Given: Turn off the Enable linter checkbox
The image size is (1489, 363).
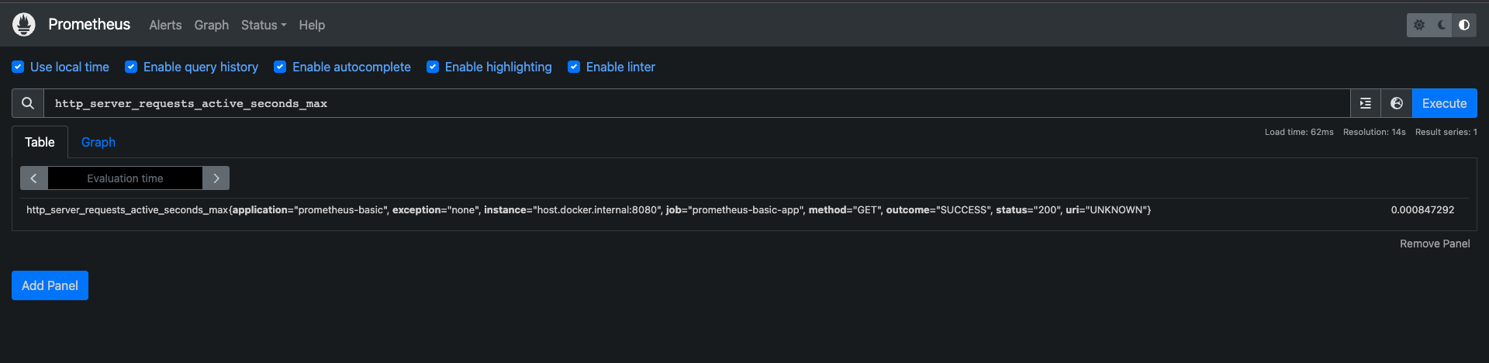Looking at the screenshot, I should click(x=574, y=67).
